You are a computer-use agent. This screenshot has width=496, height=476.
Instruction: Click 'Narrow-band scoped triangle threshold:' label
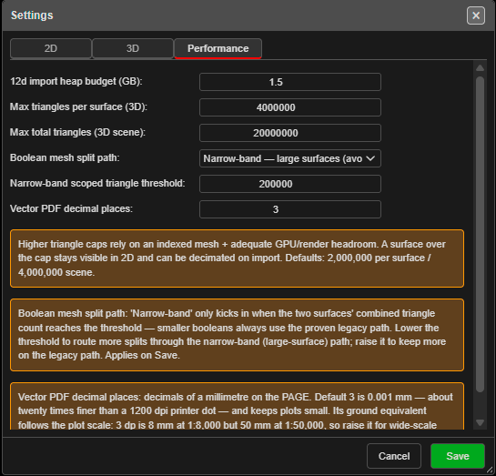97,183
